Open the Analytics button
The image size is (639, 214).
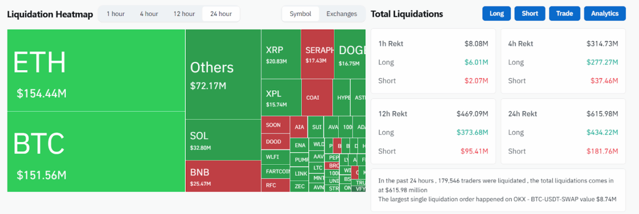pos(604,14)
